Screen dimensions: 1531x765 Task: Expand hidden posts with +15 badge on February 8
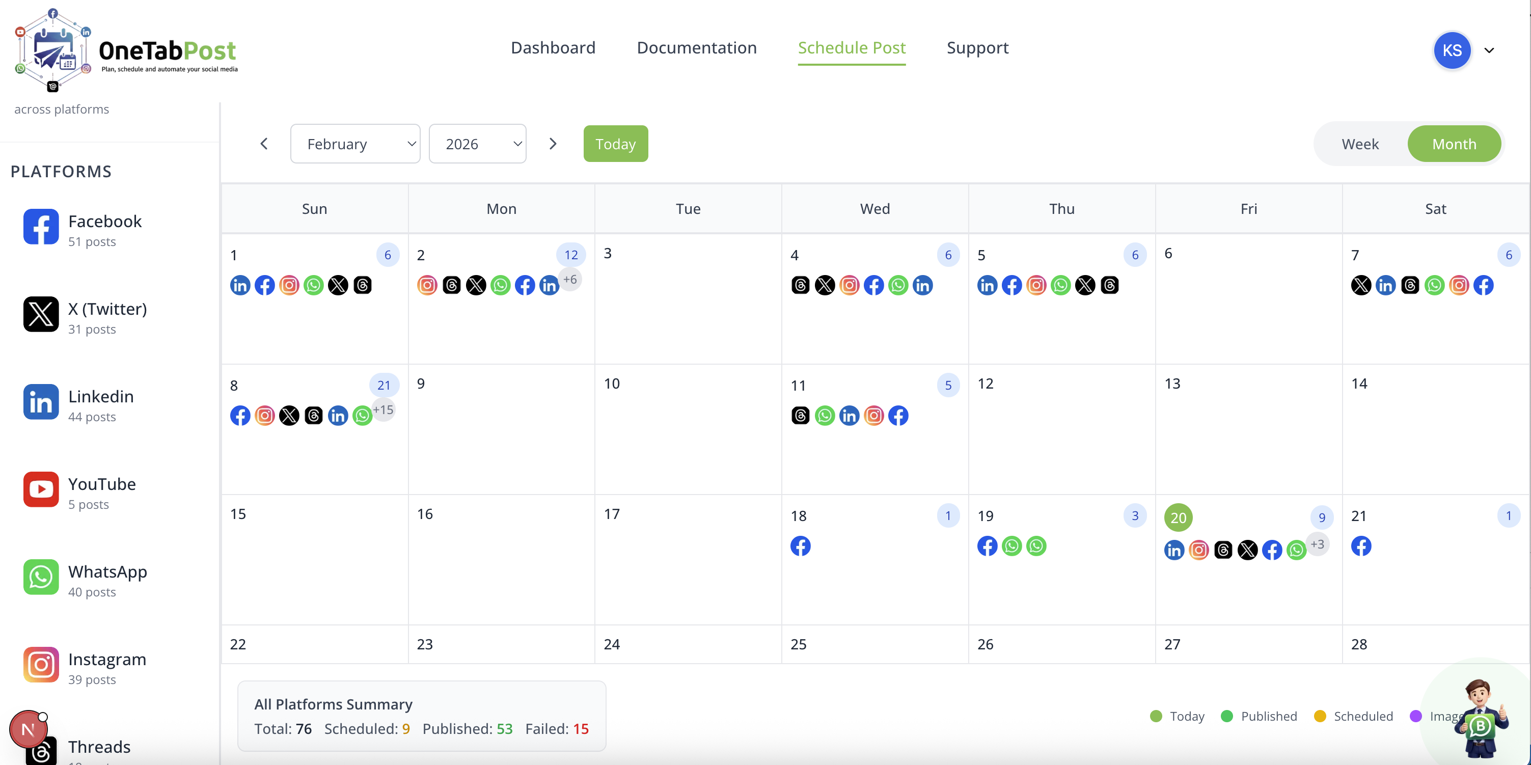pyautogui.click(x=384, y=409)
